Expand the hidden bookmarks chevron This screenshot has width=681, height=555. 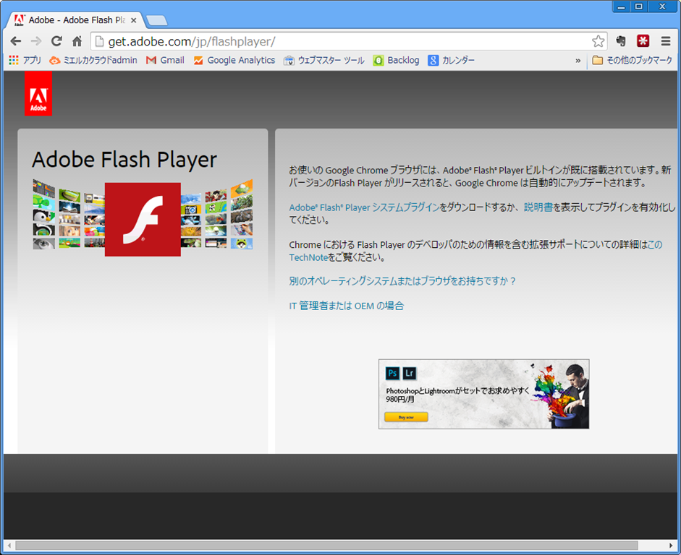pyautogui.click(x=578, y=61)
